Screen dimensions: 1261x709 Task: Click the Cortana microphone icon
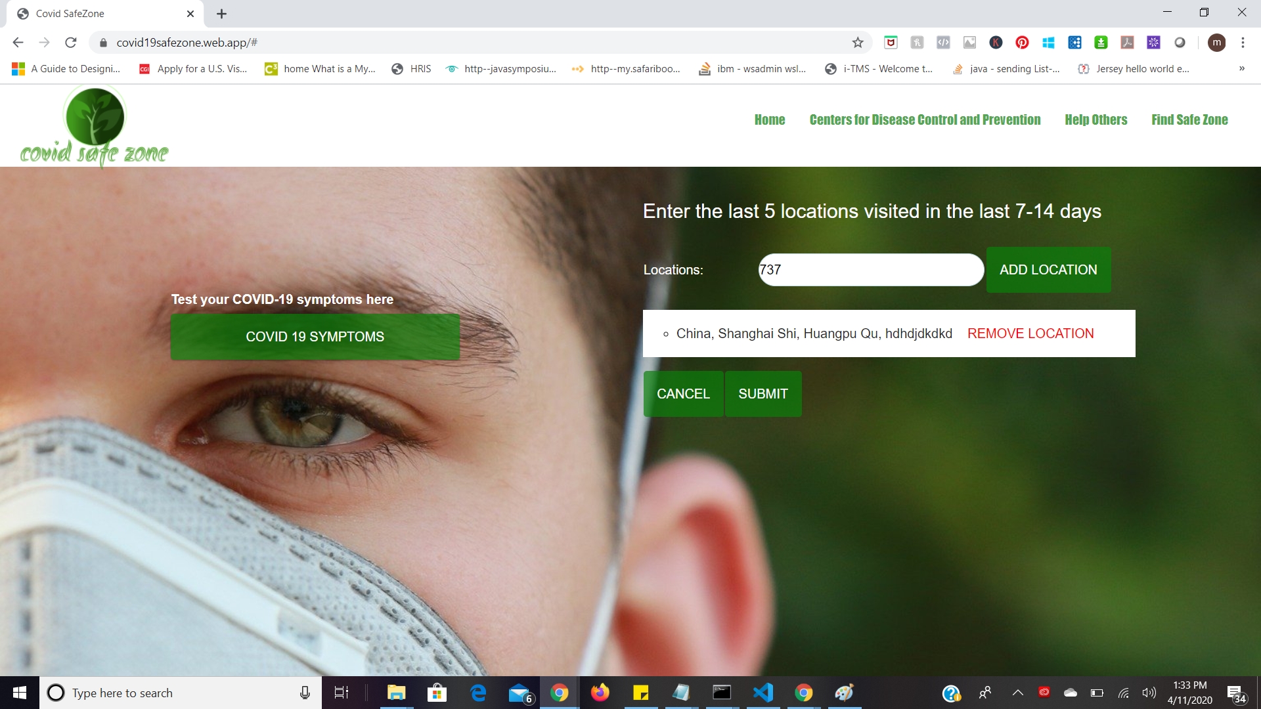305,693
